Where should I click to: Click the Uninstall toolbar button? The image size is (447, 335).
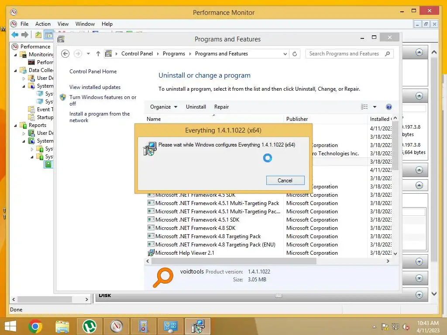click(x=196, y=107)
